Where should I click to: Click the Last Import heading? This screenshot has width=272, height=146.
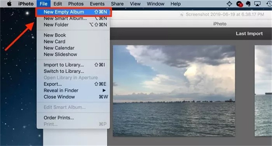(x=249, y=34)
